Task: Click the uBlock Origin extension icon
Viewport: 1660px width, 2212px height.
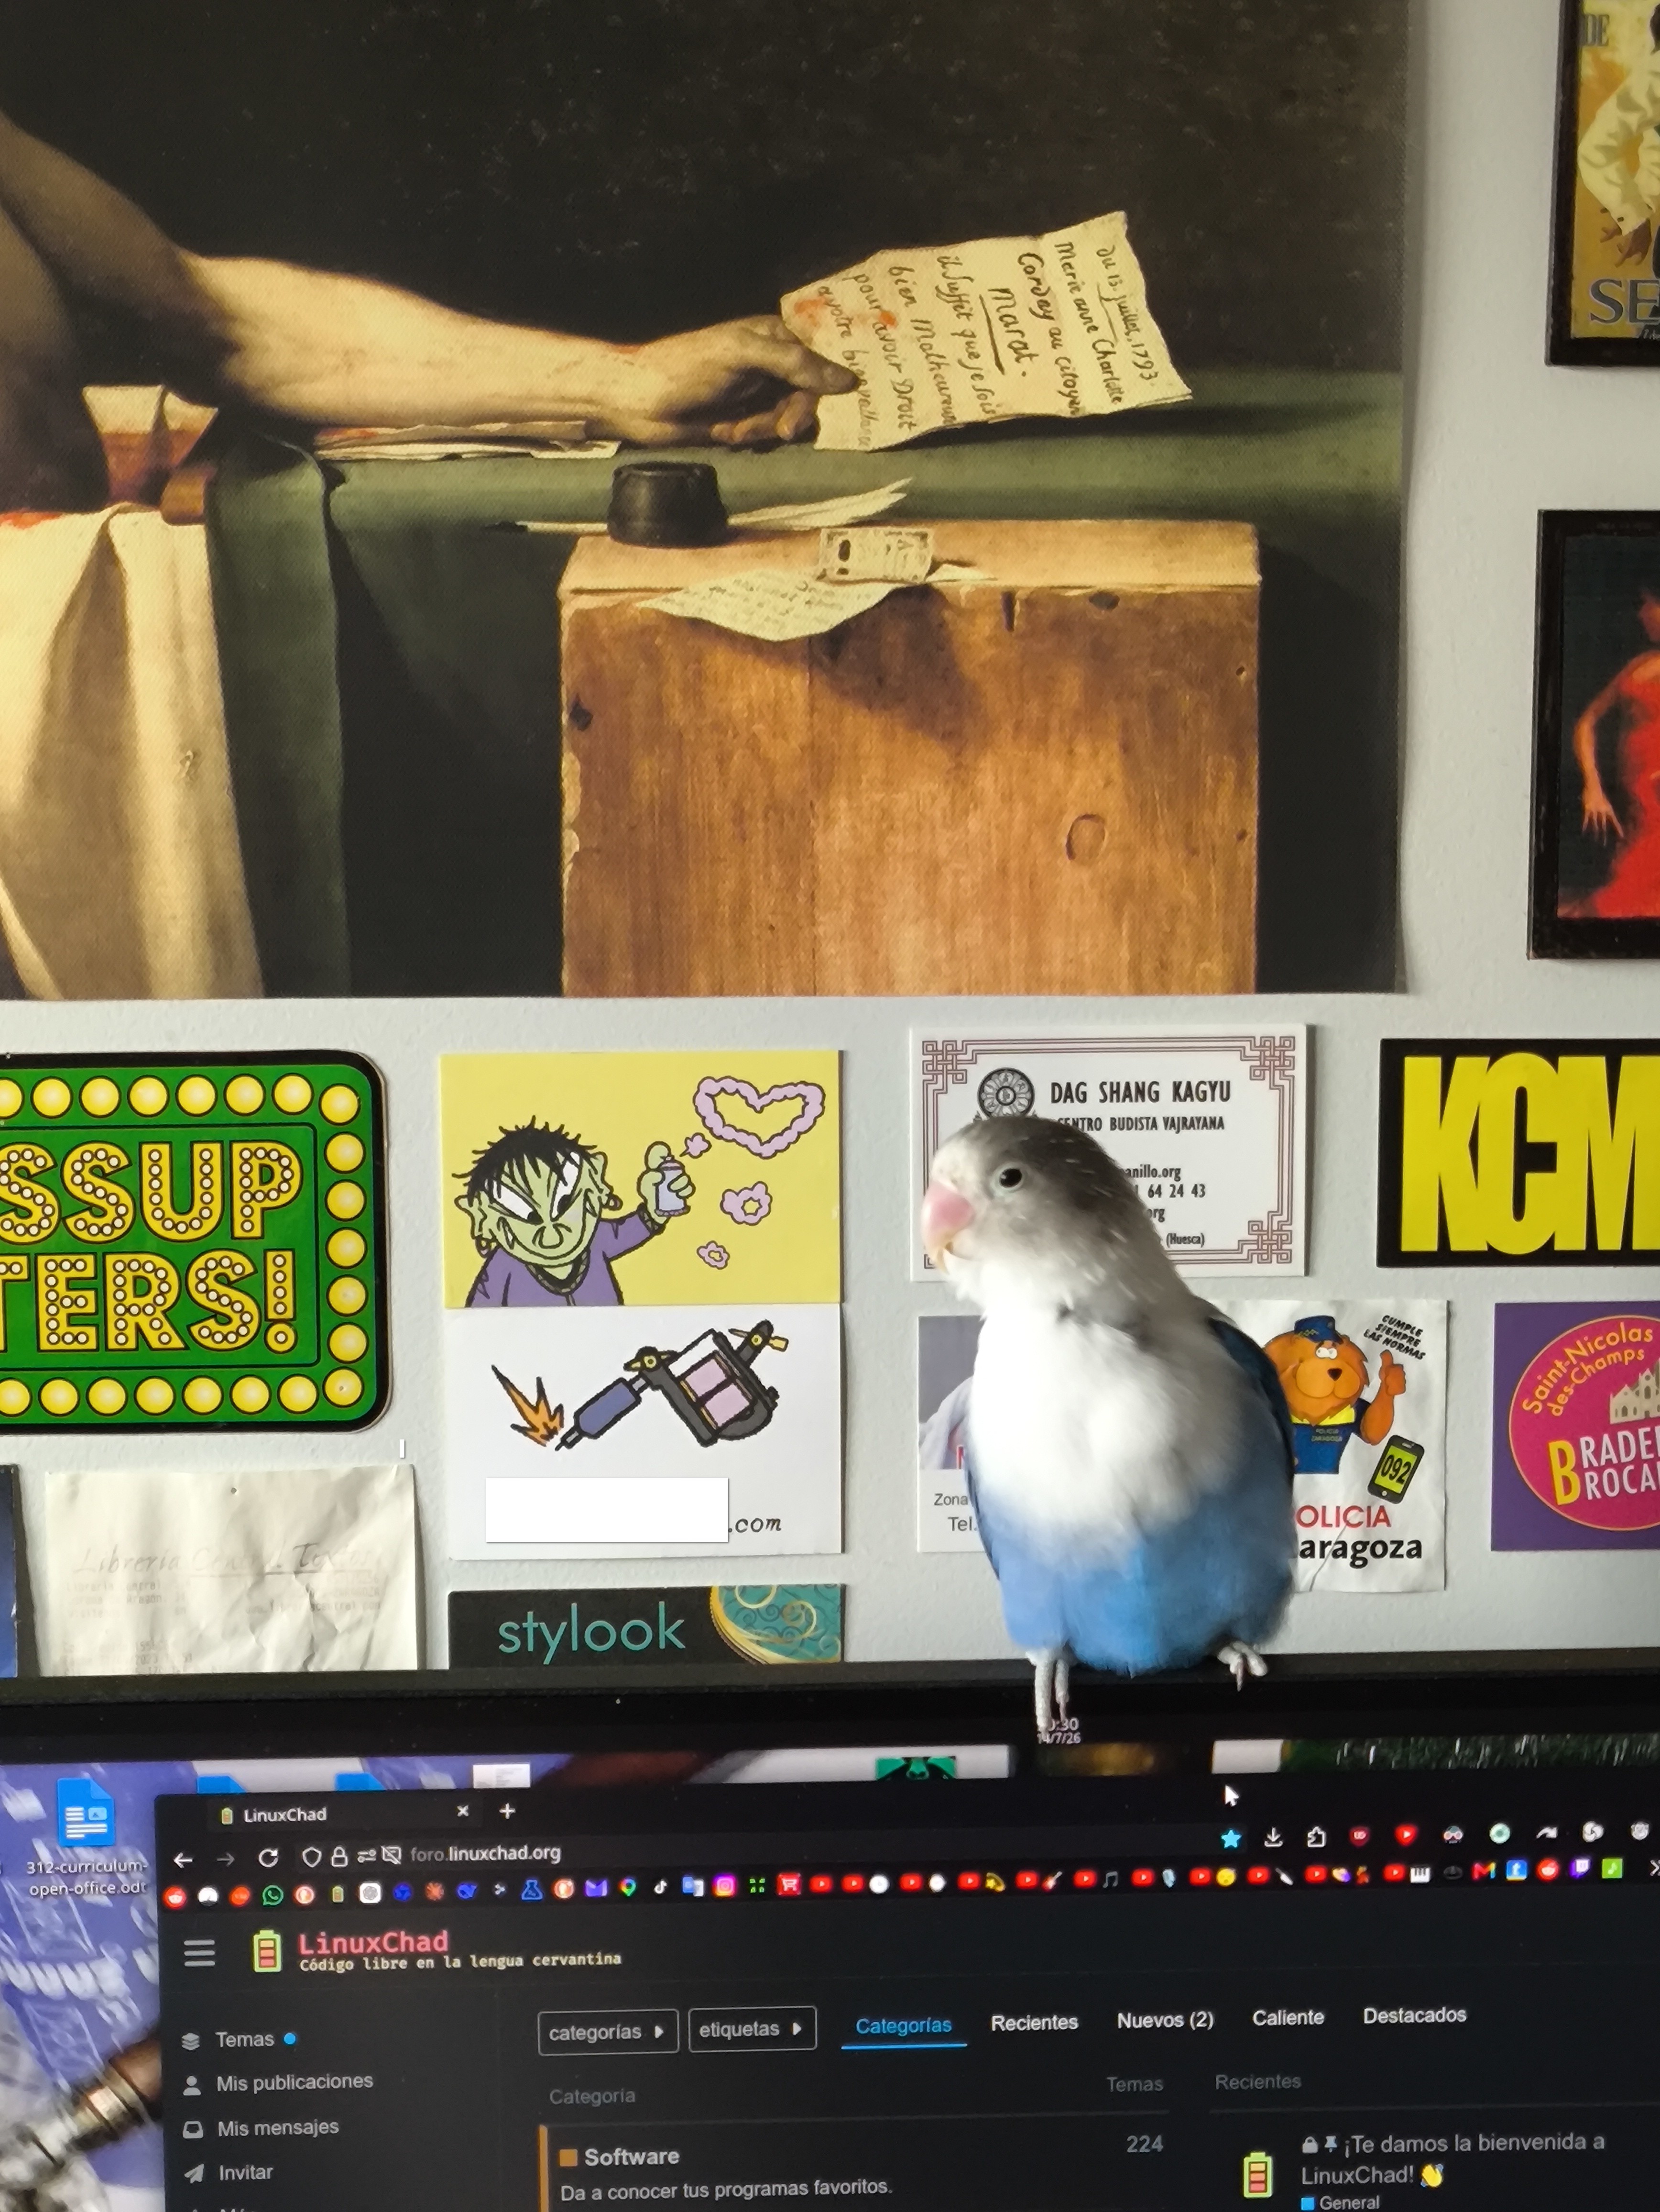Action: point(1360,1835)
